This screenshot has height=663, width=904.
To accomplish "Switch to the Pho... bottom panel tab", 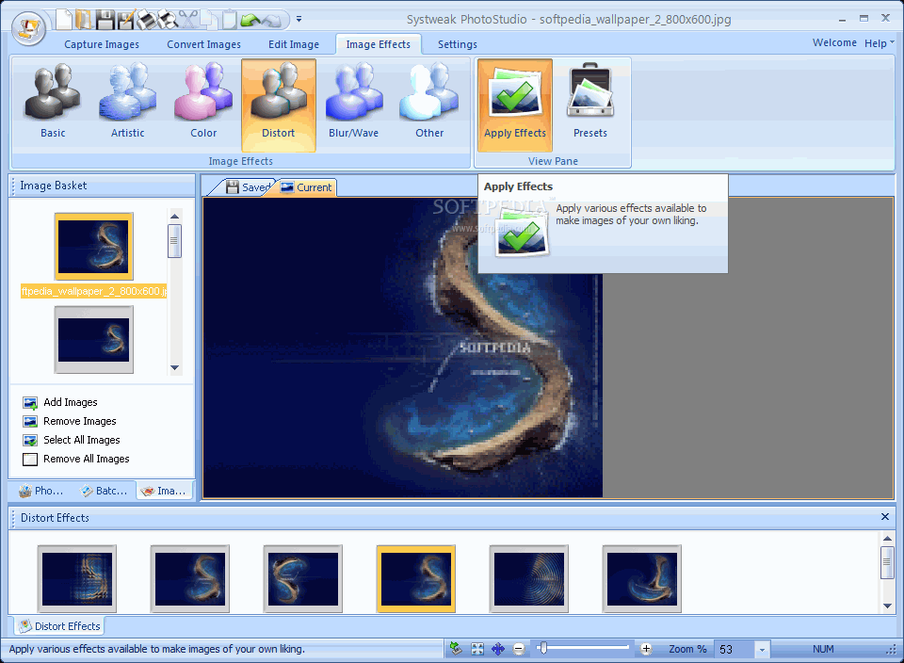I will [40, 491].
